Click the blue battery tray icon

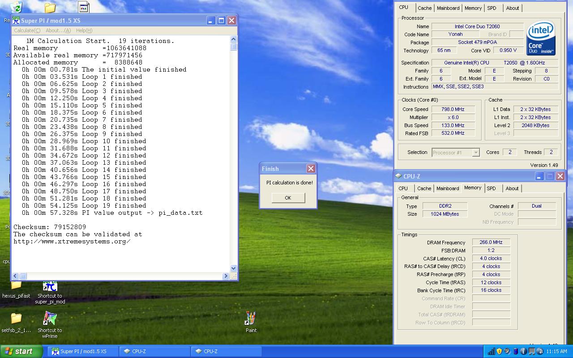(515, 351)
